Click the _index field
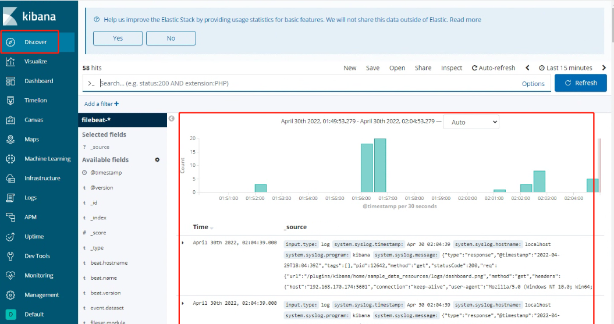This screenshot has height=324, width=614. tap(98, 218)
